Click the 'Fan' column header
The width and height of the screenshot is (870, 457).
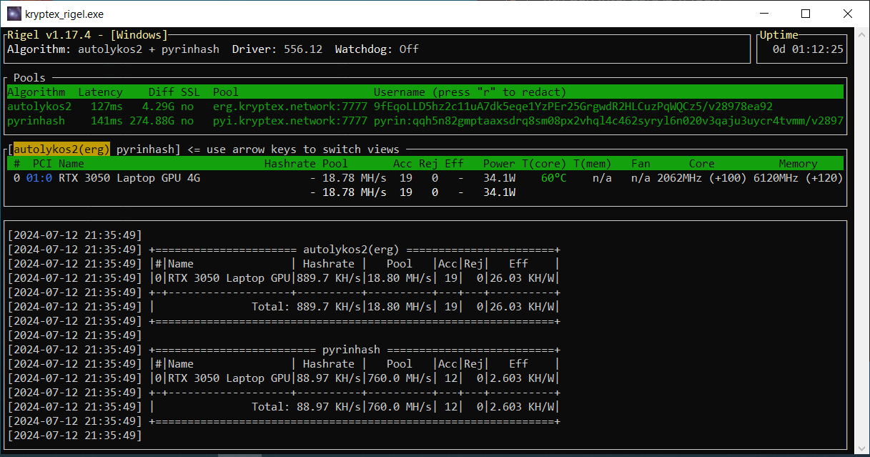(x=641, y=163)
